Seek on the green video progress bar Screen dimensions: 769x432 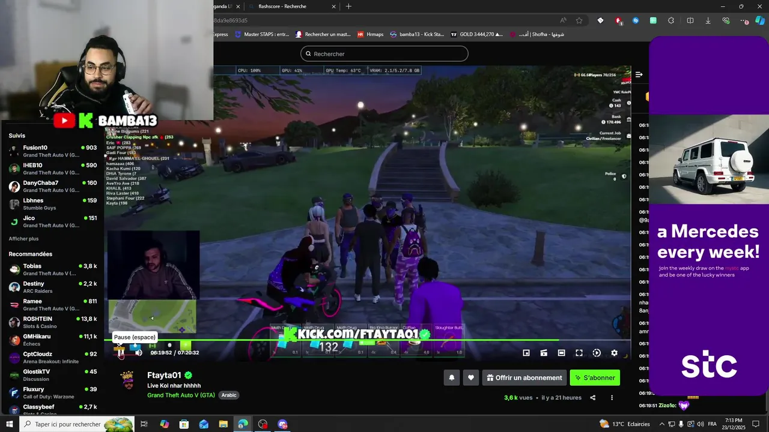pos(368,340)
